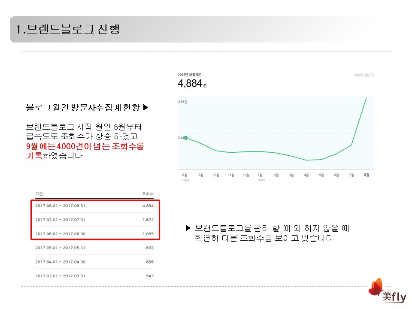
Task: Select the 2017.06.01.~ 2017.06.30. row
Action: coord(94,234)
